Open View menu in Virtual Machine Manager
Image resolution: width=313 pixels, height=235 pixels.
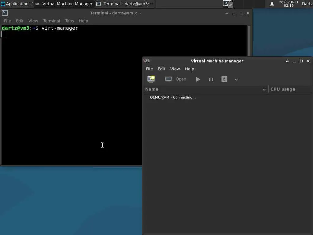click(175, 69)
